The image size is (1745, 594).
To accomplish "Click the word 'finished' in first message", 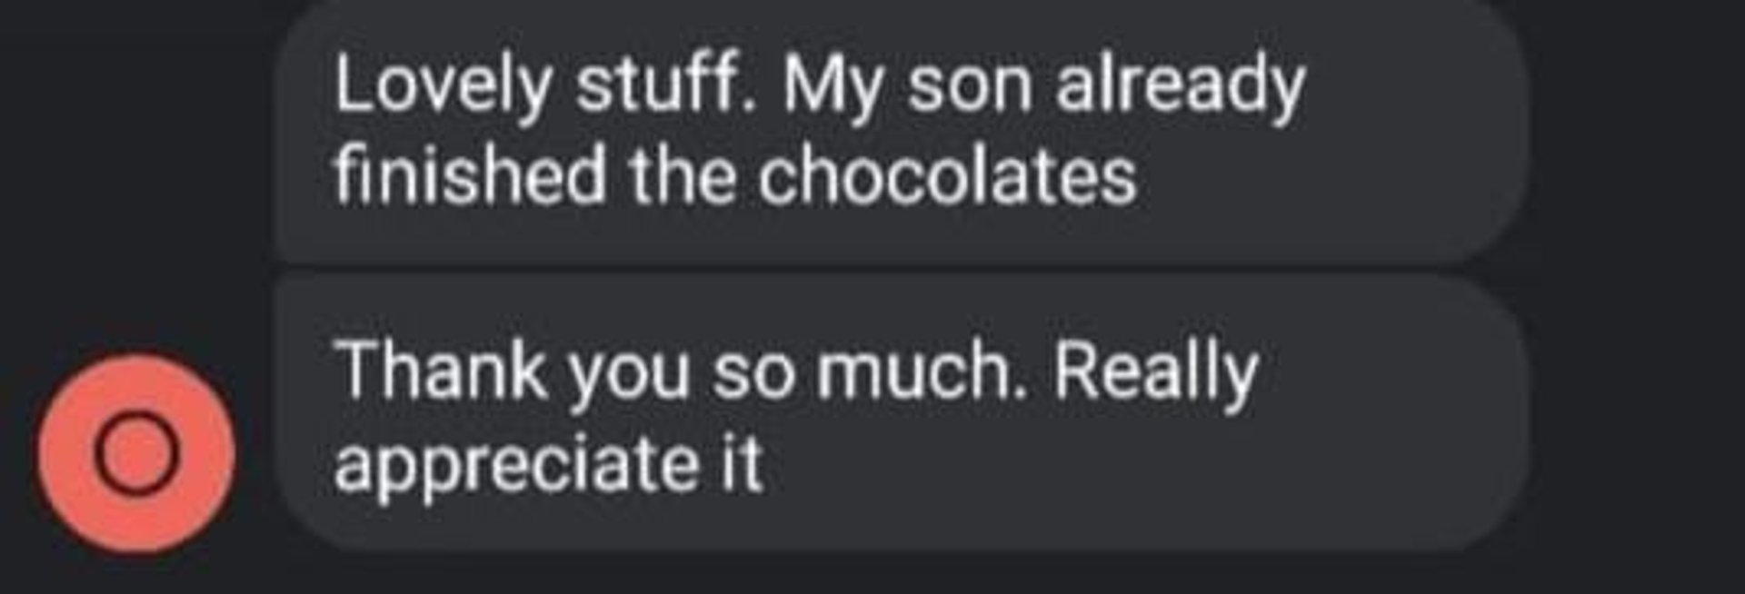I will coord(470,177).
